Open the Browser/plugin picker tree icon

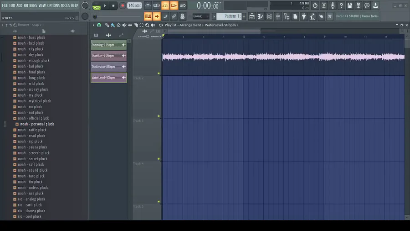tap(287, 16)
